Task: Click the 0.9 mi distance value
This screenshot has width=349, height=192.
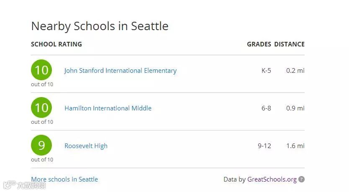Action: tap(295, 108)
